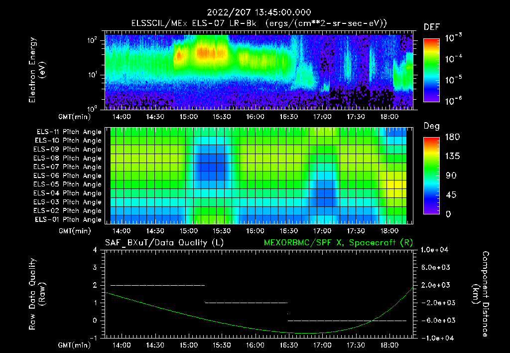This screenshot has height=353, width=510.
Task: Click the 10^-3 tick on the DEF scale
Action: (454, 38)
